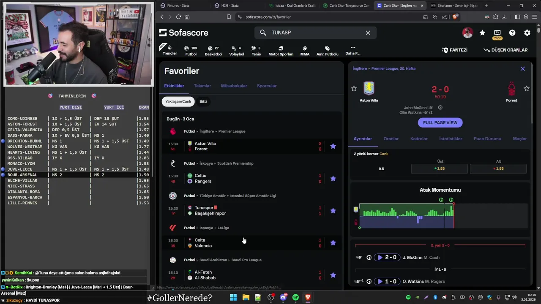Screen dimensions: 541x304
Task: Switch to the Müsabakalar tab
Action: 234,86
